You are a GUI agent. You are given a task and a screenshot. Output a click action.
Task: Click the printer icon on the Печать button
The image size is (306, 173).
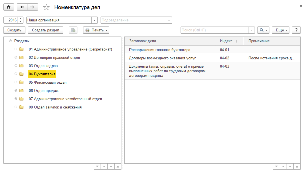pyautogui.click(x=87, y=30)
